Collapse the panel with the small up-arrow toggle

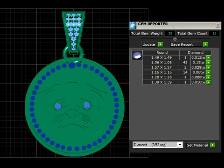coord(175,39)
